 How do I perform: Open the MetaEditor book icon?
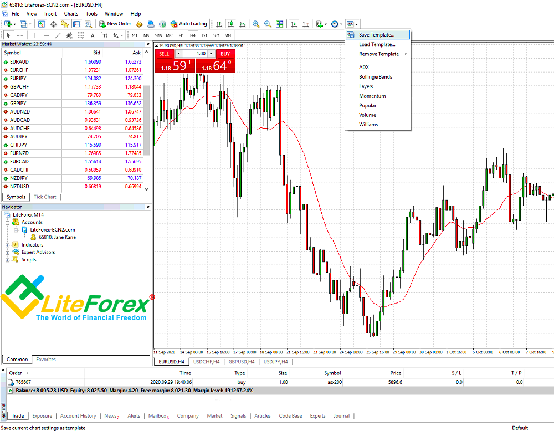point(140,24)
